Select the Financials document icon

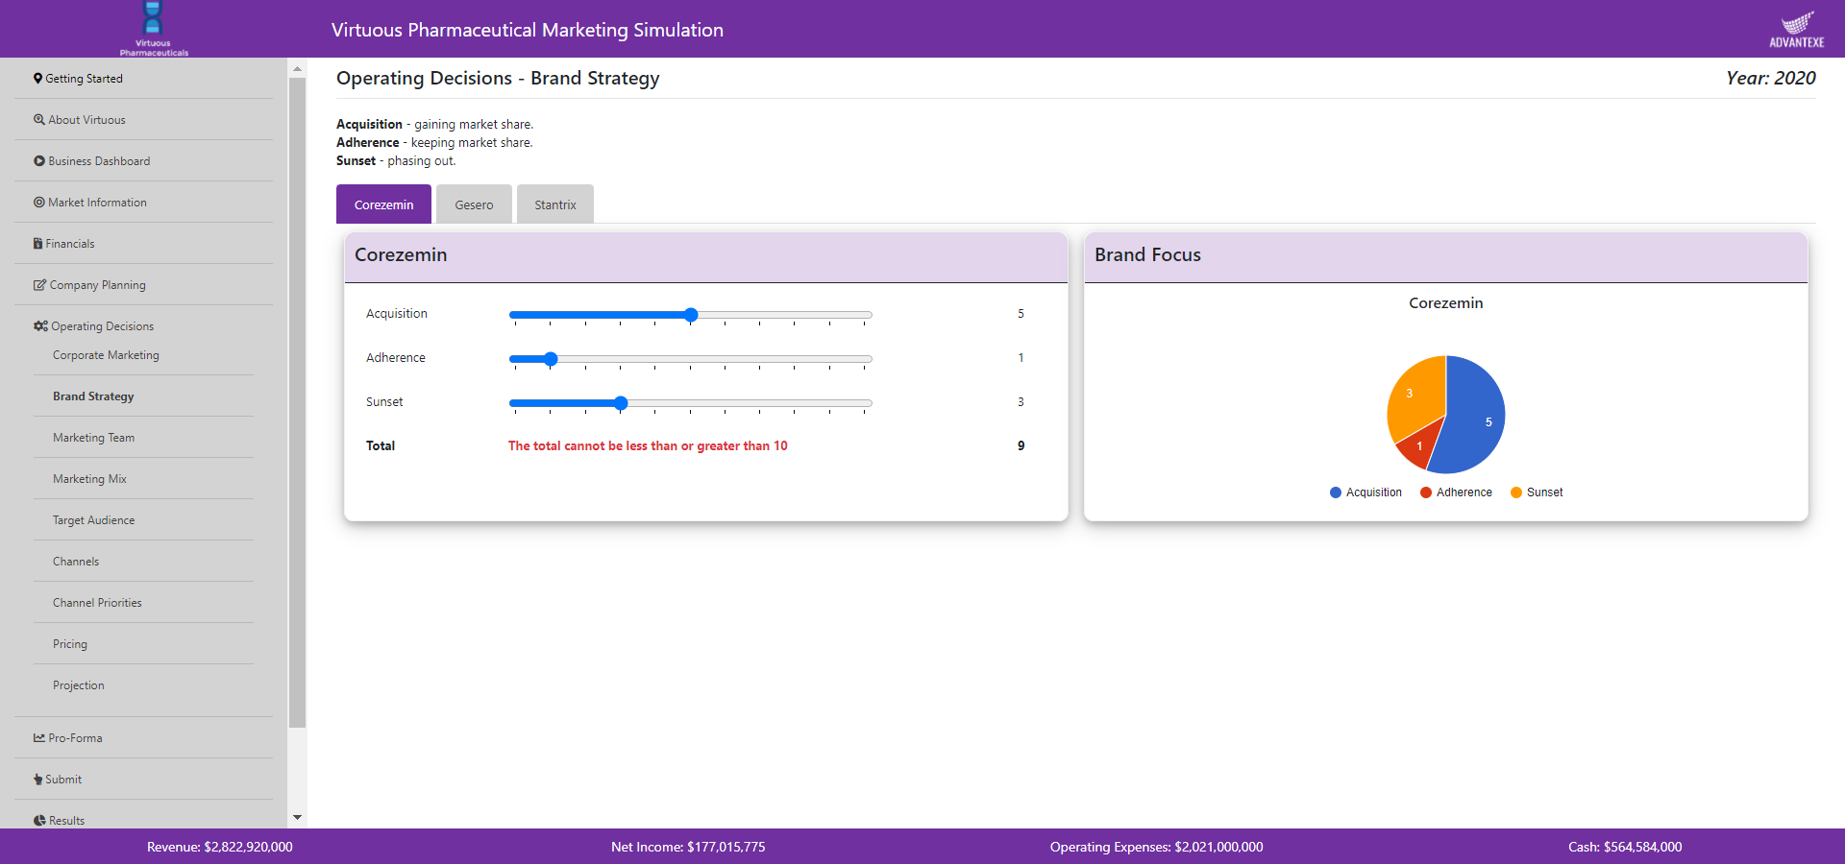(x=38, y=243)
